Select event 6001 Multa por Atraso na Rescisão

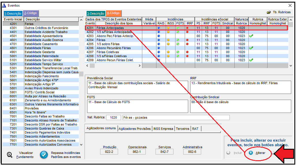click(41, 96)
